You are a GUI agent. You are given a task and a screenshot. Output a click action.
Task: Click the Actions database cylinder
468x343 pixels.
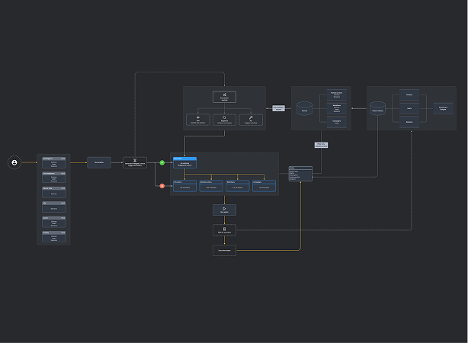point(305,109)
